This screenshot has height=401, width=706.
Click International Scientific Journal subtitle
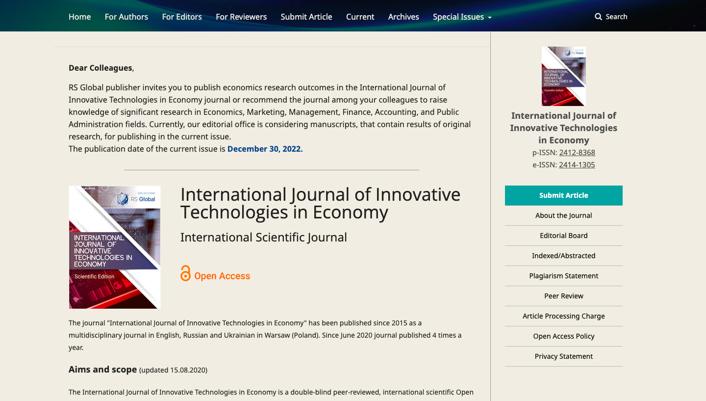coord(264,237)
